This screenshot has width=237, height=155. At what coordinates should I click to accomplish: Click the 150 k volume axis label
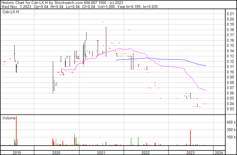click(231, 137)
